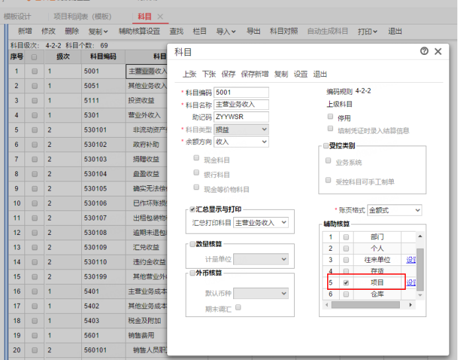Click 保存新增 in the dialog toolbar

click(254, 74)
